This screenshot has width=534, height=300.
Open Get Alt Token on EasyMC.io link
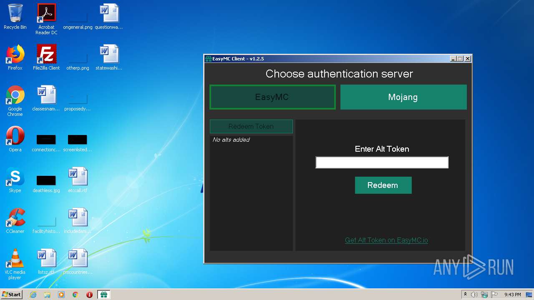(386, 240)
